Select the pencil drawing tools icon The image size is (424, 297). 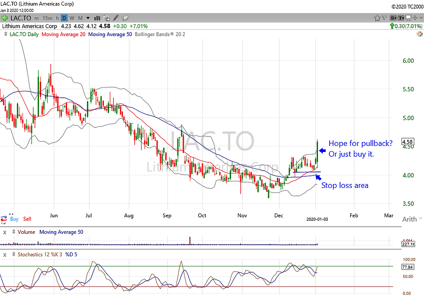pyautogui.click(x=116, y=18)
